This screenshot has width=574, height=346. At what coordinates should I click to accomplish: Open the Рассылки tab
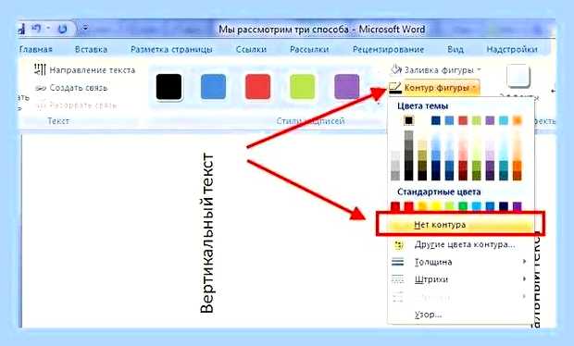tap(309, 49)
